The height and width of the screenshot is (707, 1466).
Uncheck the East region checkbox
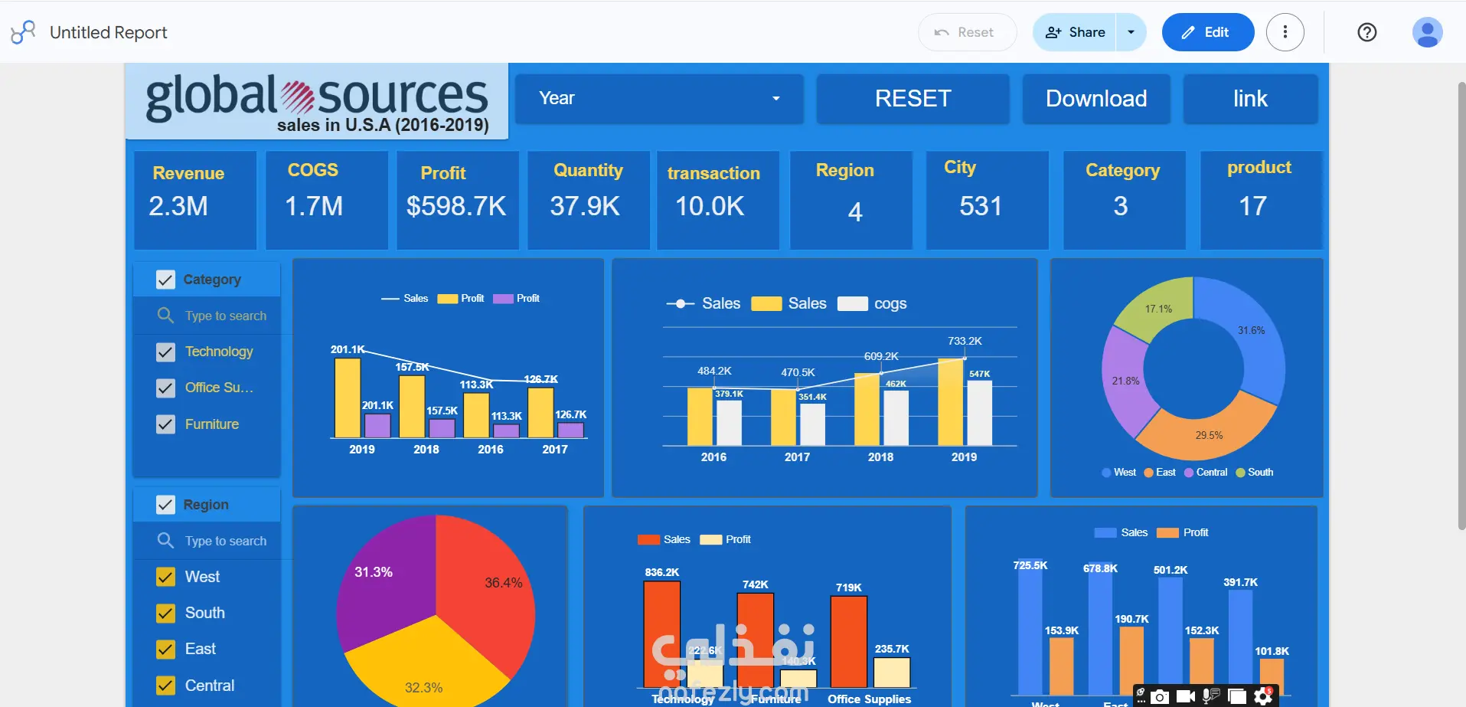(x=165, y=650)
